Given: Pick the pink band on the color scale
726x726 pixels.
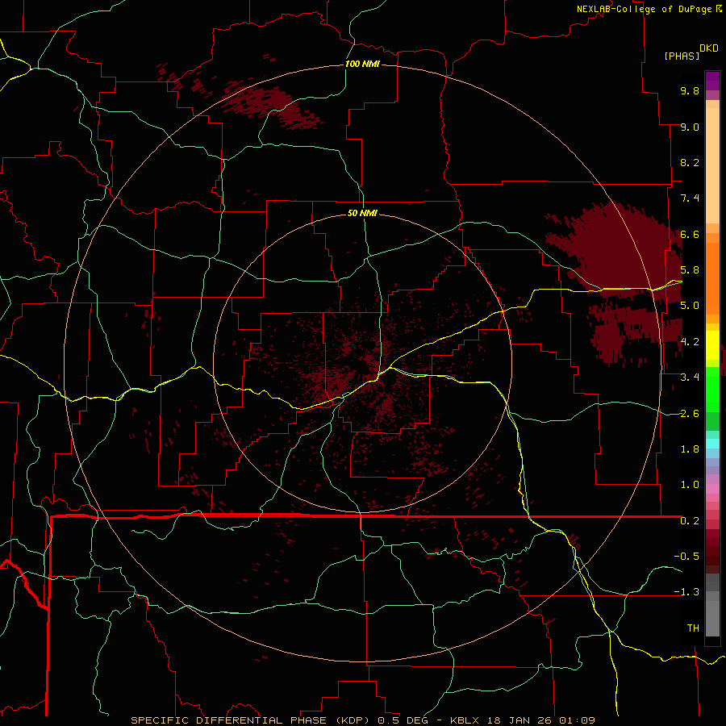Looking at the screenshot, I should click(712, 489).
